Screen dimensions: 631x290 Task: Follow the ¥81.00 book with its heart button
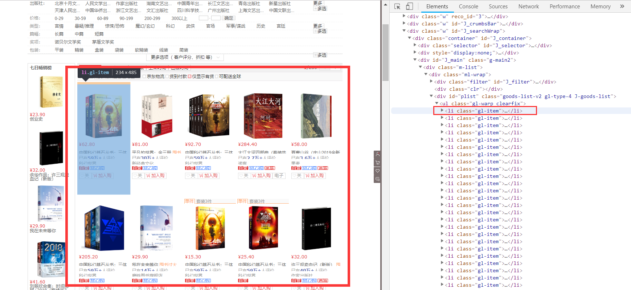(138, 176)
